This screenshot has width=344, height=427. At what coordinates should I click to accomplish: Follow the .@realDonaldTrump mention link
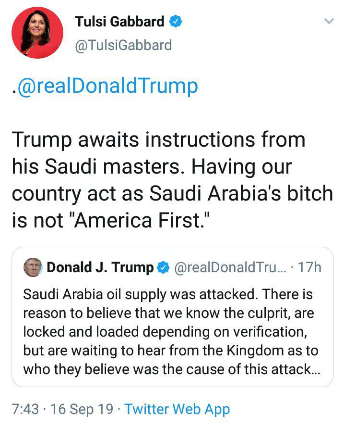(106, 87)
